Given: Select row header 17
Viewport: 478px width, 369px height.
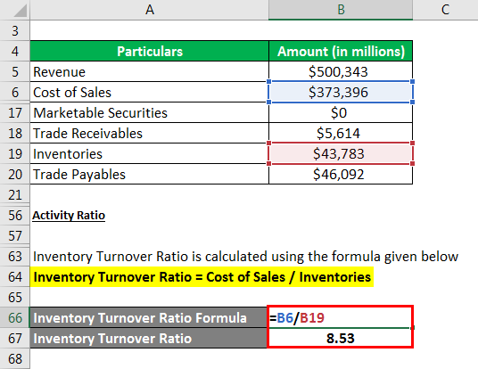Looking at the screenshot, I should 15,112.
